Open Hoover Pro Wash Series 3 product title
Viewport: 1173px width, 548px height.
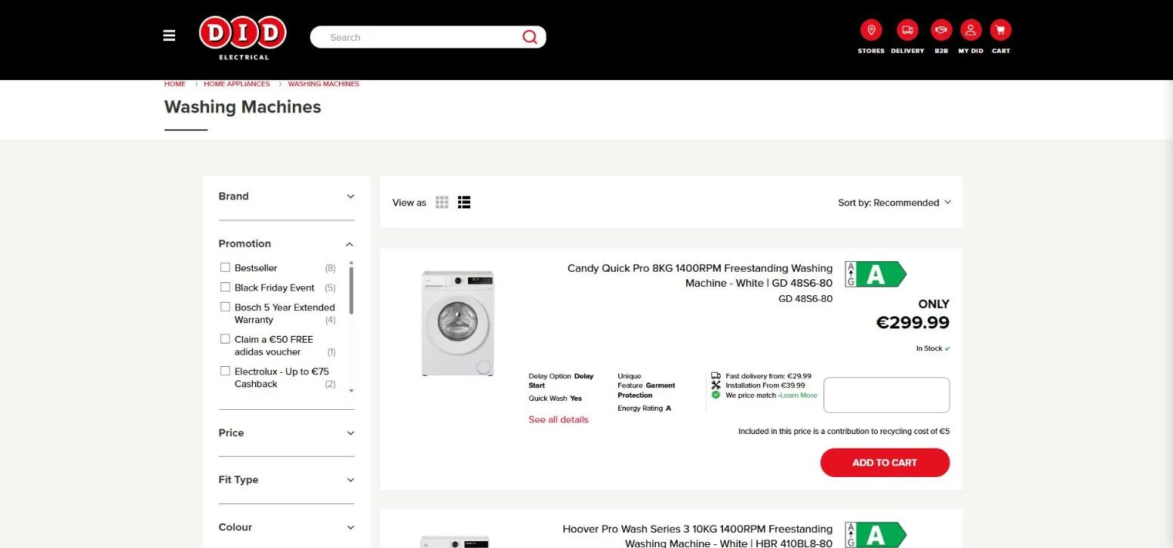[x=697, y=536]
